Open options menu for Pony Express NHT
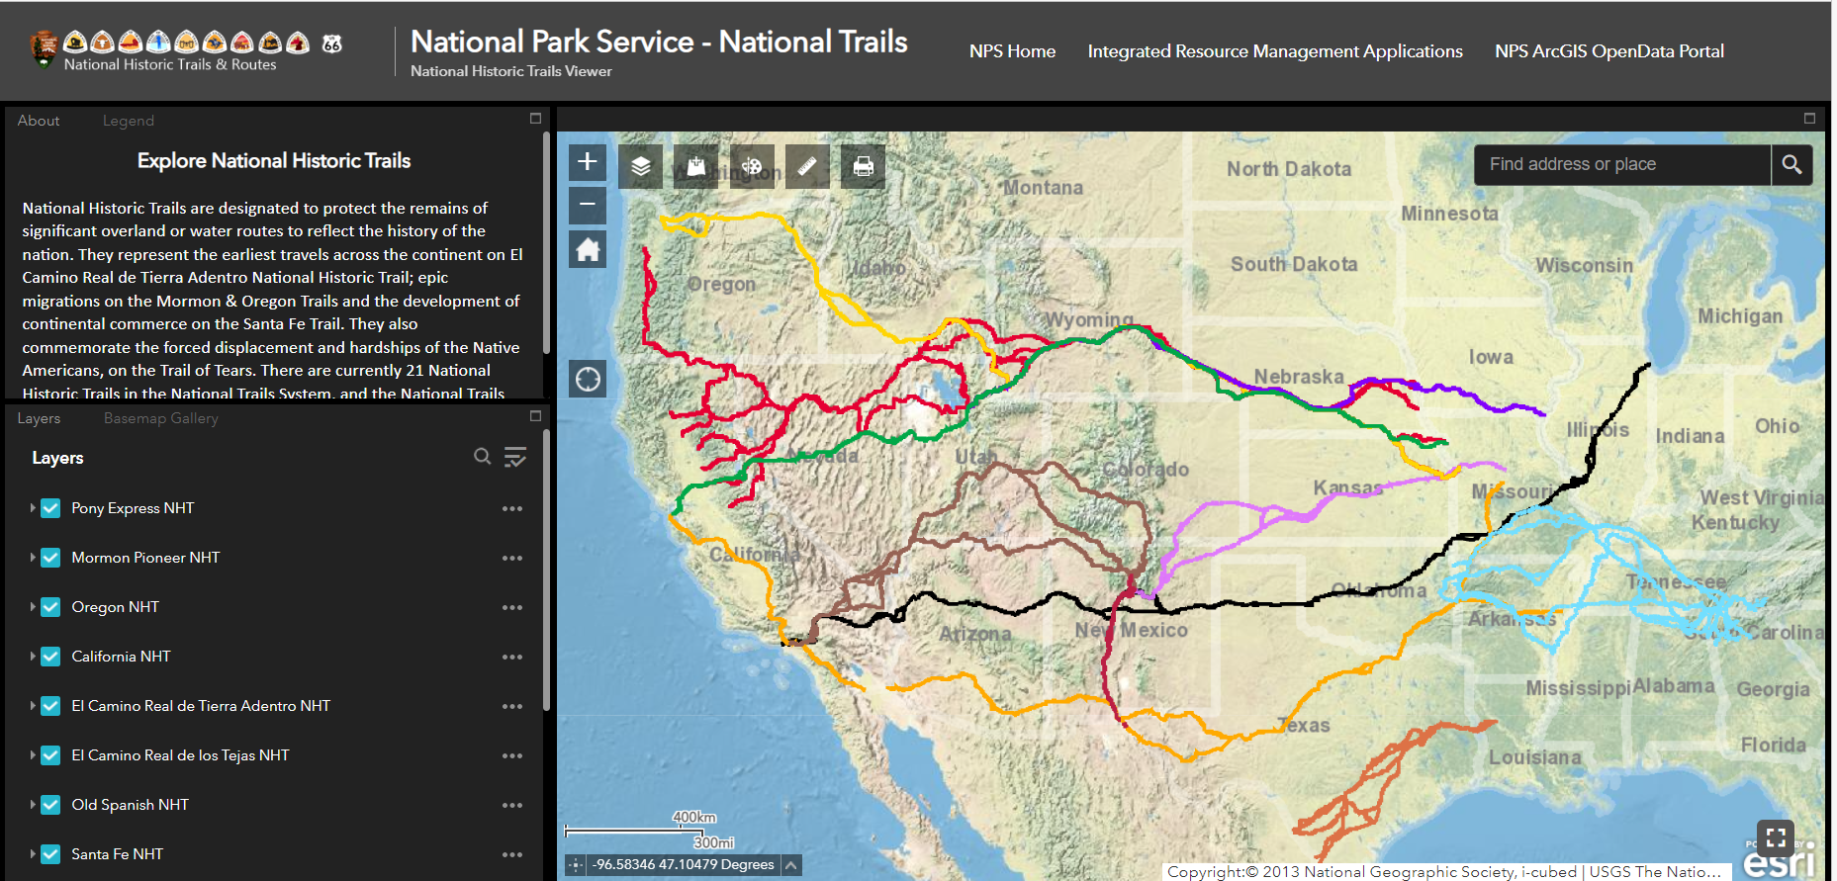Viewport: 1837px width, 881px height. tap(511, 508)
